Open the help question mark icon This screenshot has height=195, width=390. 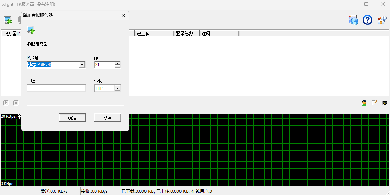tap(367, 20)
